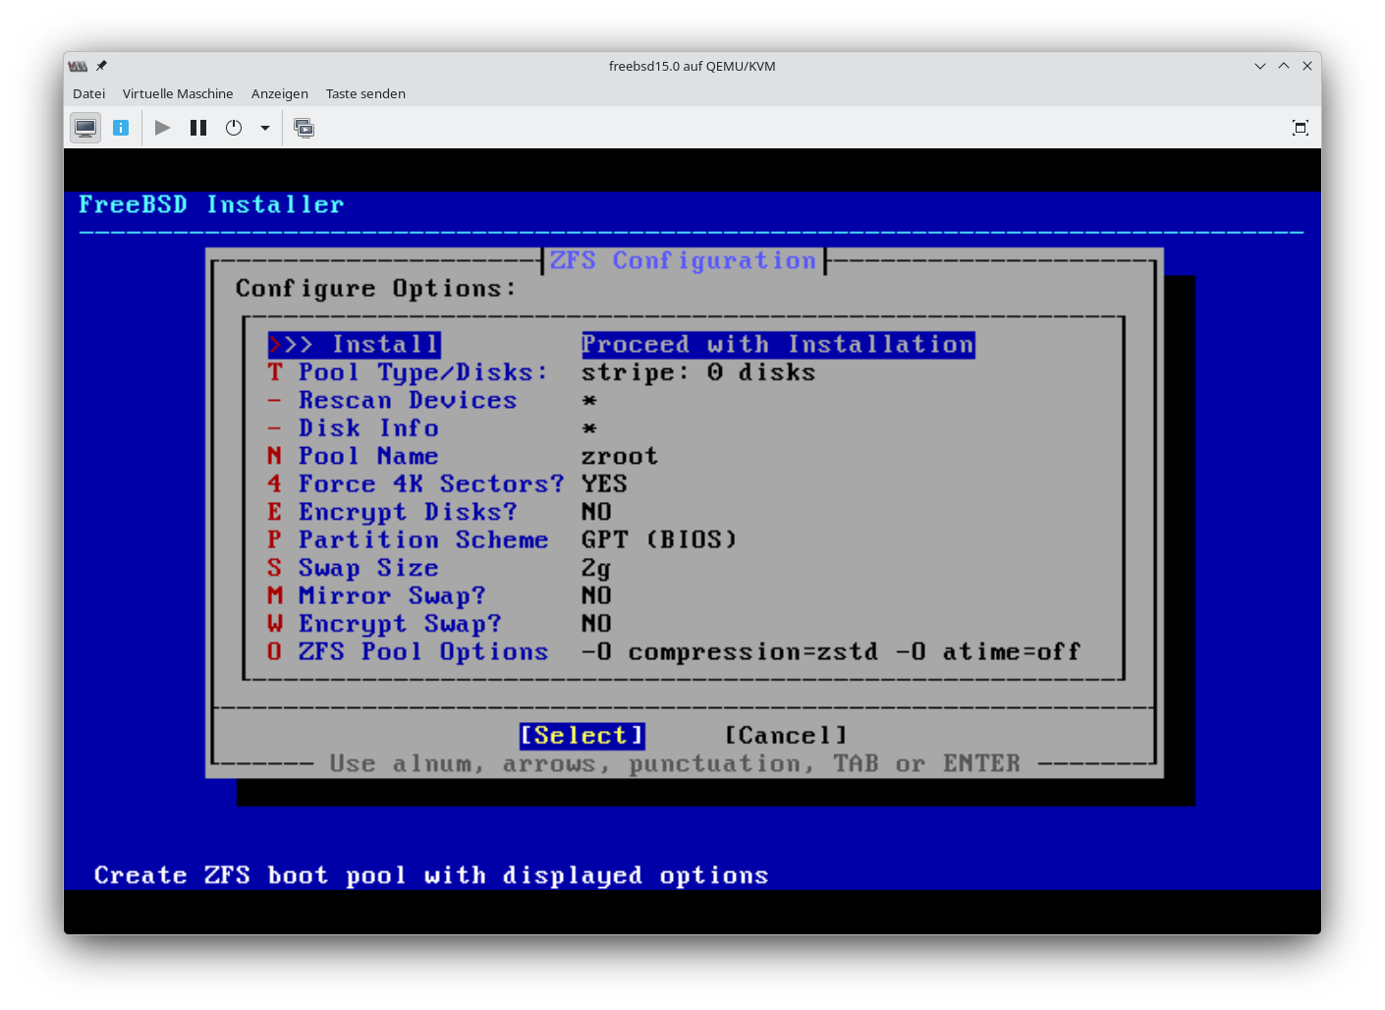Click the pin icon in title bar
This screenshot has height=1010, width=1385.
[x=101, y=66]
